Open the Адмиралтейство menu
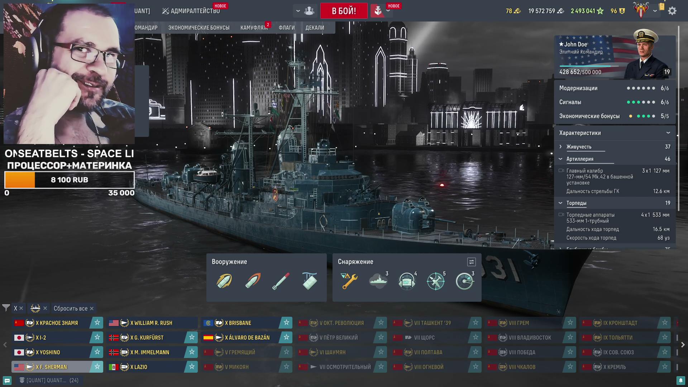The height and width of the screenshot is (387, 688). pyautogui.click(x=191, y=11)
